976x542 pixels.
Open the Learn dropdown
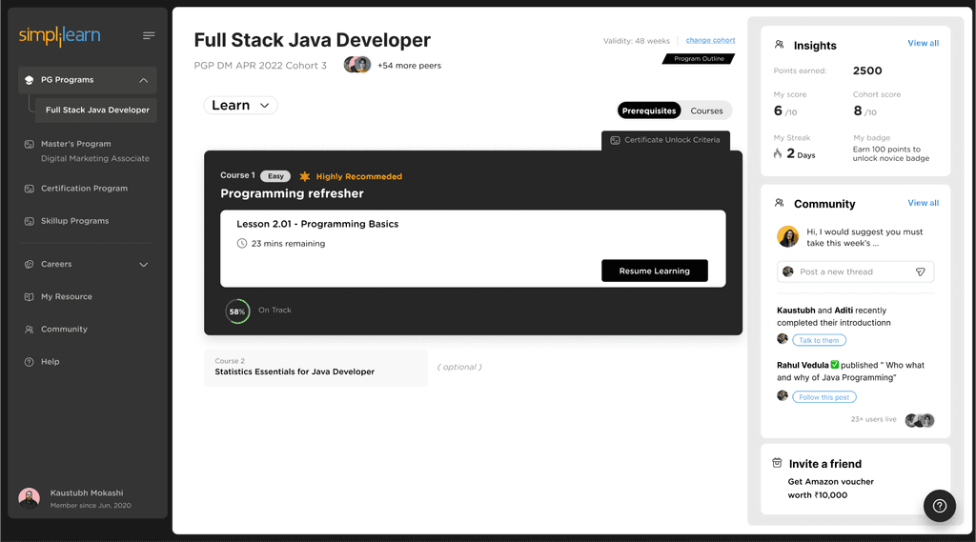[x=240, y=105]
